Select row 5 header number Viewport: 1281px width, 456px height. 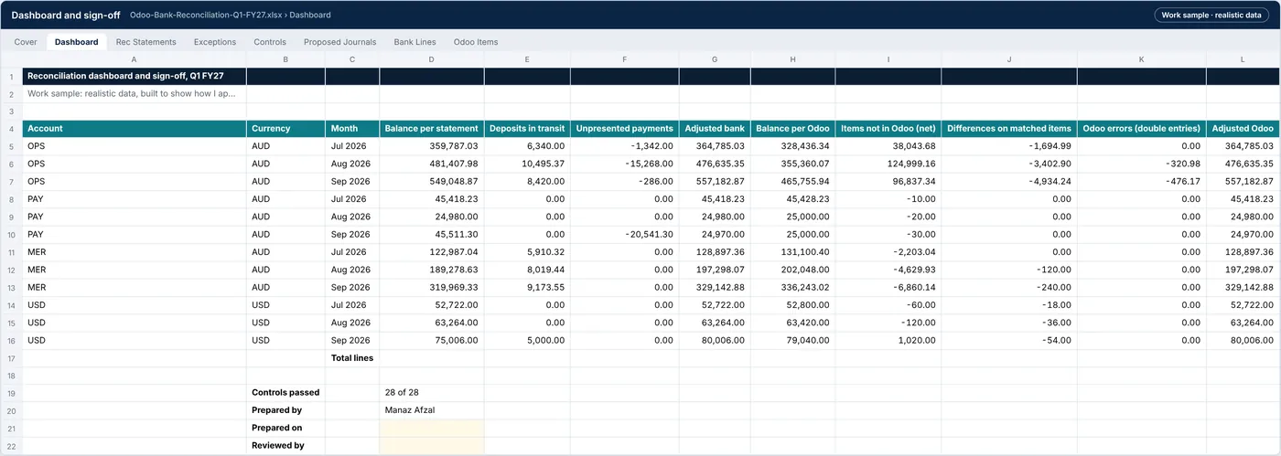[11, 146]
